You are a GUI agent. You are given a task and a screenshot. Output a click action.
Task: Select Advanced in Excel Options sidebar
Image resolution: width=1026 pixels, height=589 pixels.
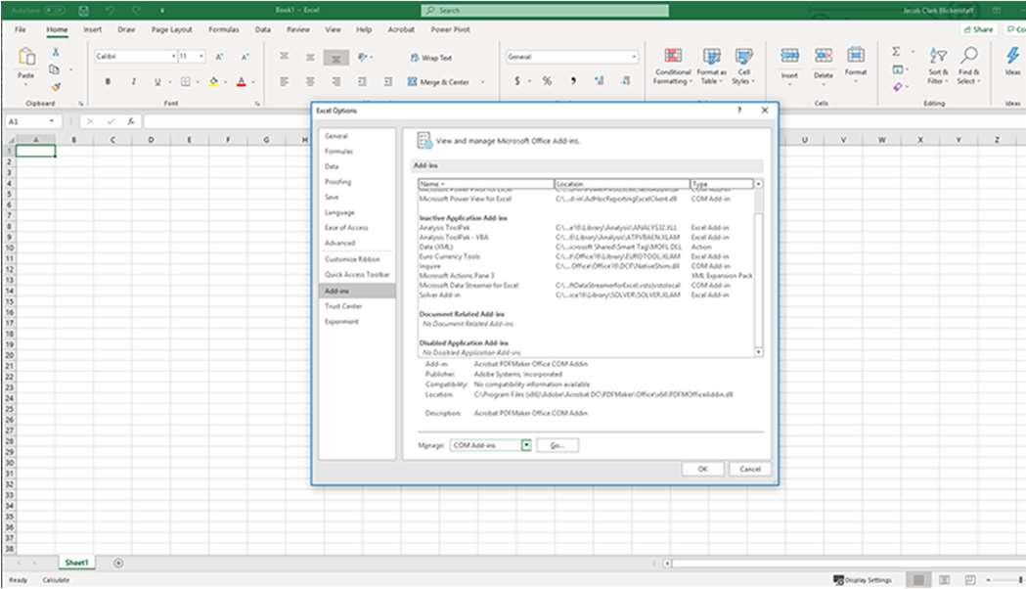340,243
